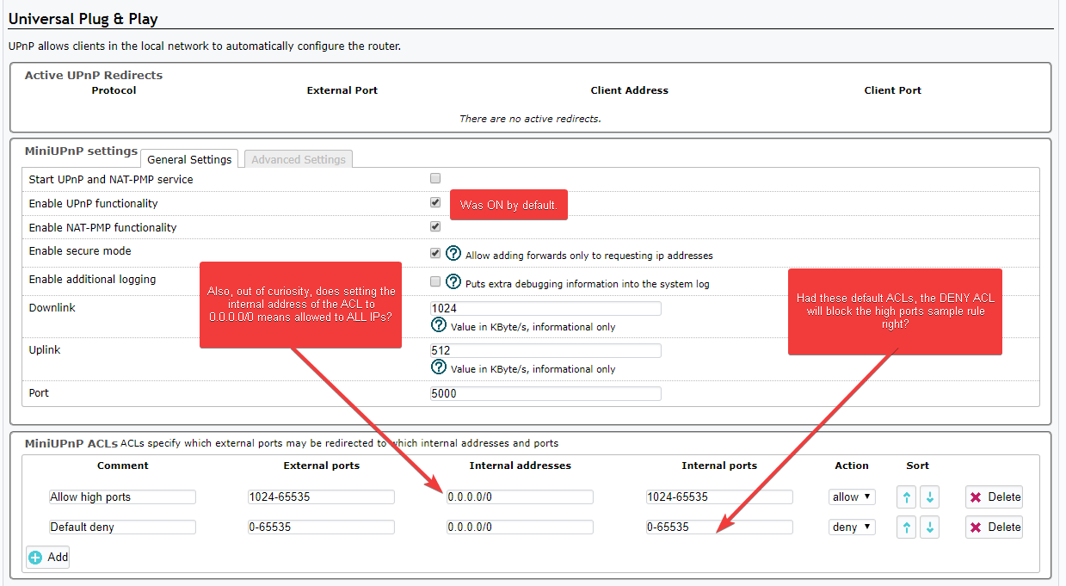Switch to the General Settings tab
The height and width of the screenshot is (586, 1066).
[189, 159]
